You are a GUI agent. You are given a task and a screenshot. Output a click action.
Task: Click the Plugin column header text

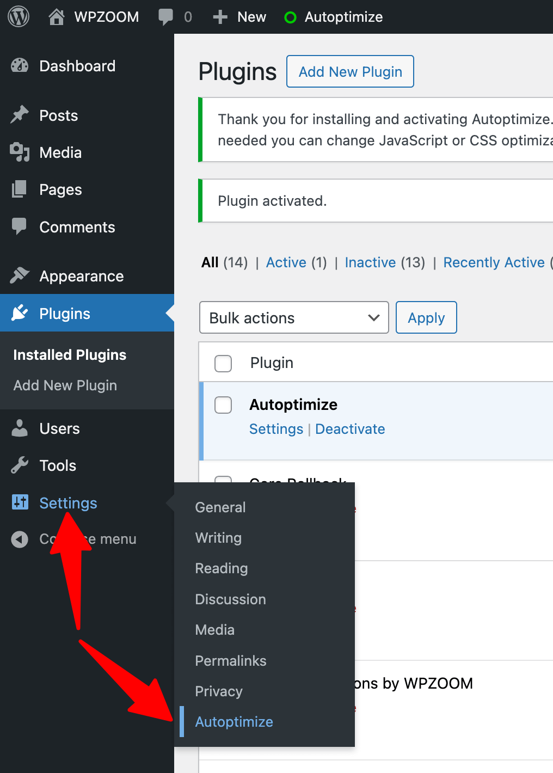(272, 363)
